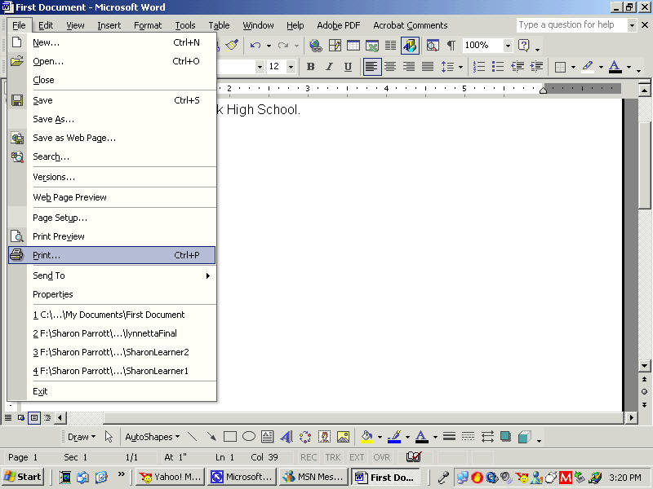Image resolution: width=653 pixels, height=489 pixels.
Task: Switch to Yahoo! M... taskbar button
Action: point(171,477)
